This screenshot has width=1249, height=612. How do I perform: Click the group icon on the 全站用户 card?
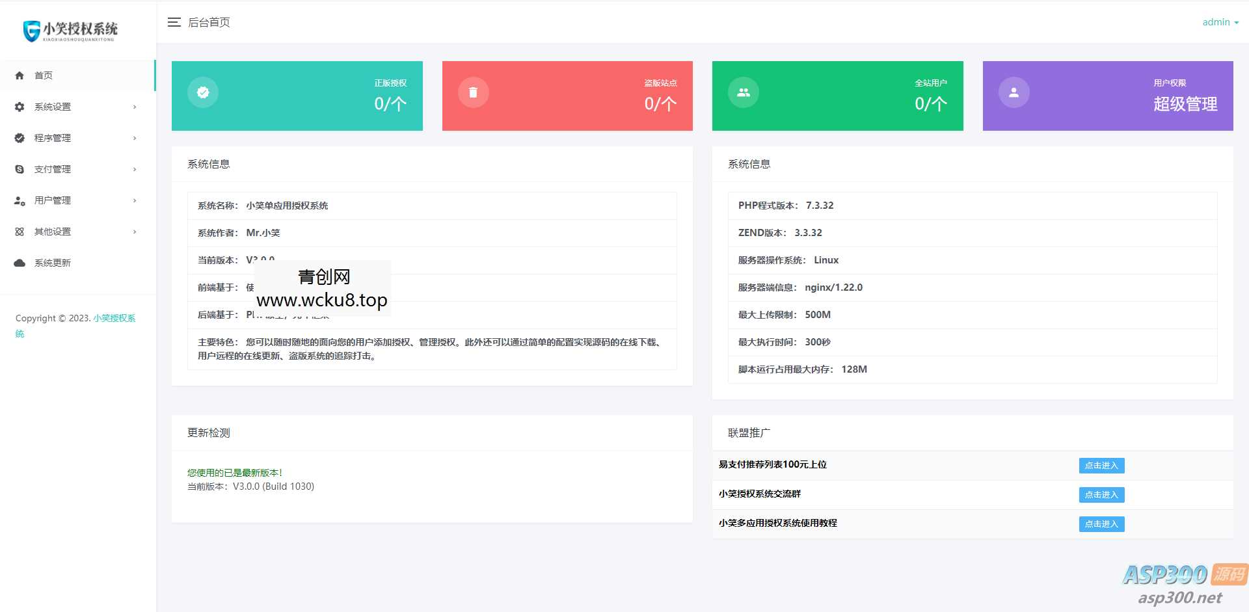click(743, 92)
